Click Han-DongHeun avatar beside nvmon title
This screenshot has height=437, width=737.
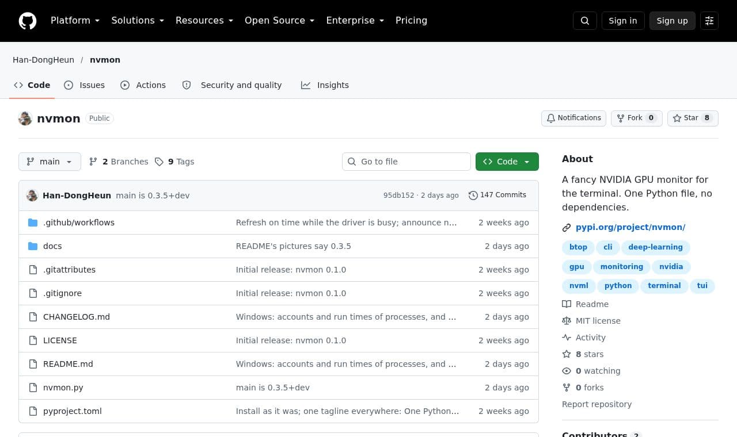(x=25, y=118)
